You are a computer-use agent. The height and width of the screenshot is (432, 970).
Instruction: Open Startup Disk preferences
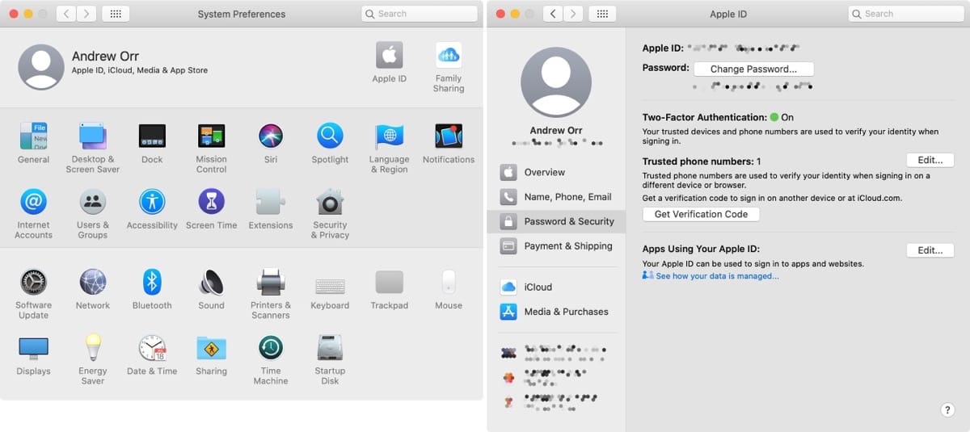point(330,359)
